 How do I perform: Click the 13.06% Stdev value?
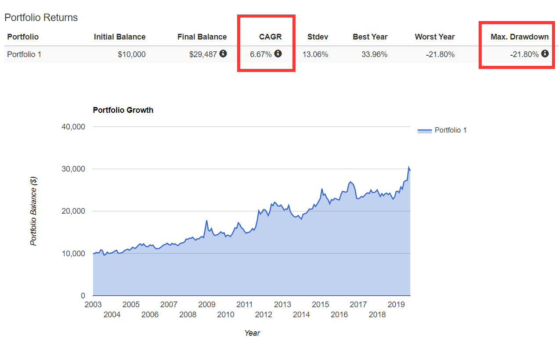[315, 54]
